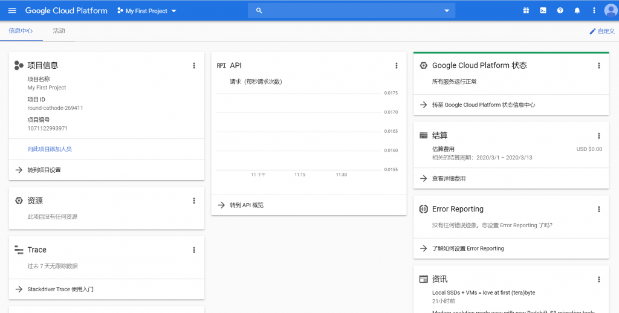This screenshot has height=313, width=619.
Task: Click 查看详细费用 billing details link
Action: pyautogui.click(x=449, y=178)
